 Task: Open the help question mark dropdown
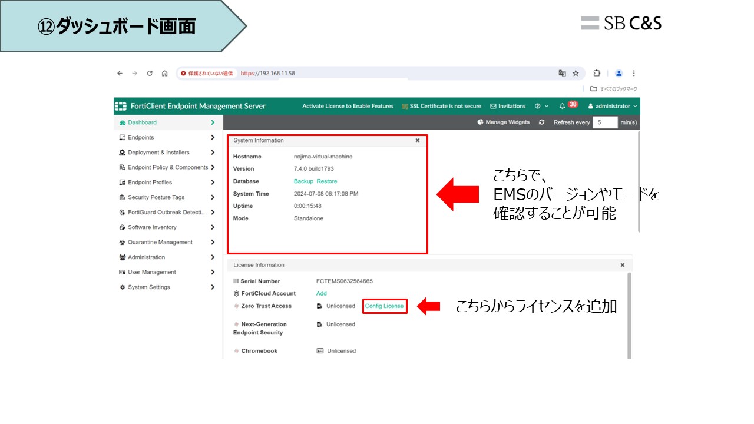click(x=541, y=106)
